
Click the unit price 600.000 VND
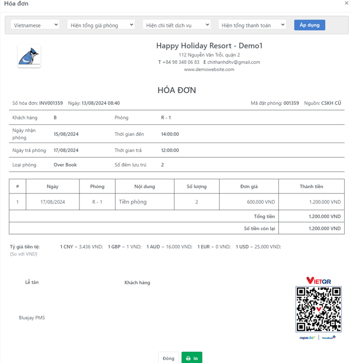261,202
